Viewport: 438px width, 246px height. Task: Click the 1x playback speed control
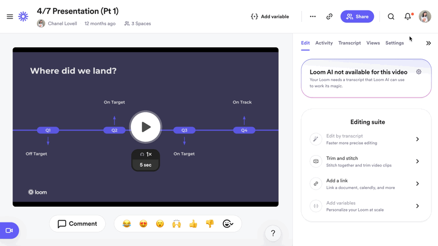click(146, 155)
